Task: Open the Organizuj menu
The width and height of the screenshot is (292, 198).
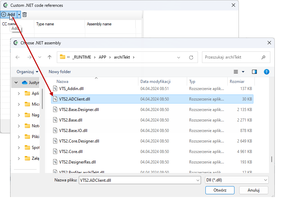Action: click(x=27, y=72)
